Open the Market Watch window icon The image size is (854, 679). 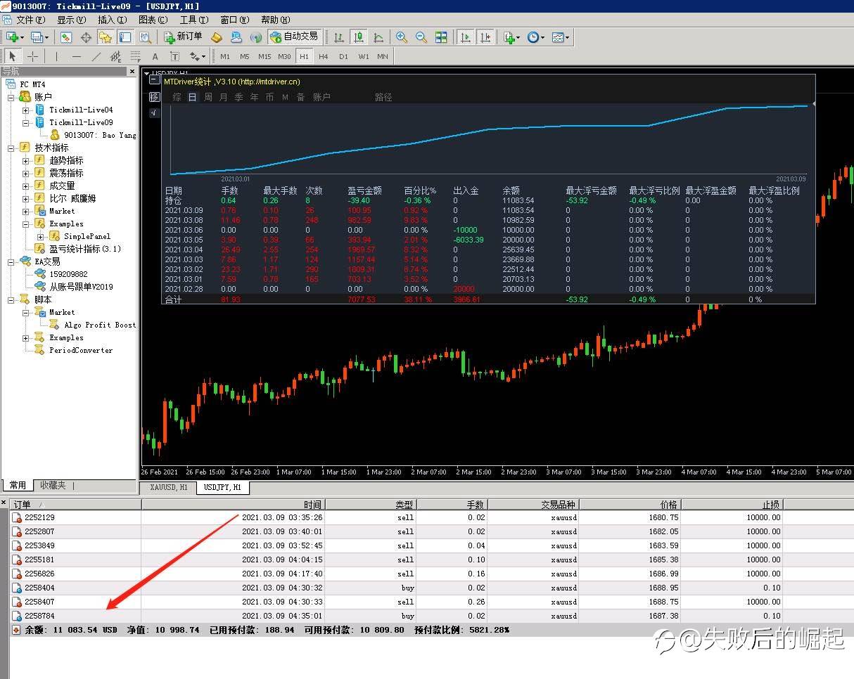pyautogui.click(x=65, y=37)
